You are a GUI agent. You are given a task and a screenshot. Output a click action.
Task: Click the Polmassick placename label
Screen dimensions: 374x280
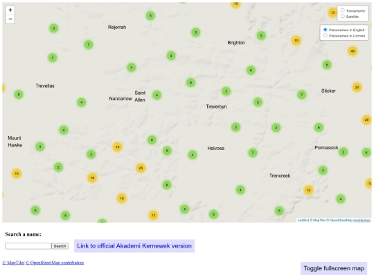[326, 148]
